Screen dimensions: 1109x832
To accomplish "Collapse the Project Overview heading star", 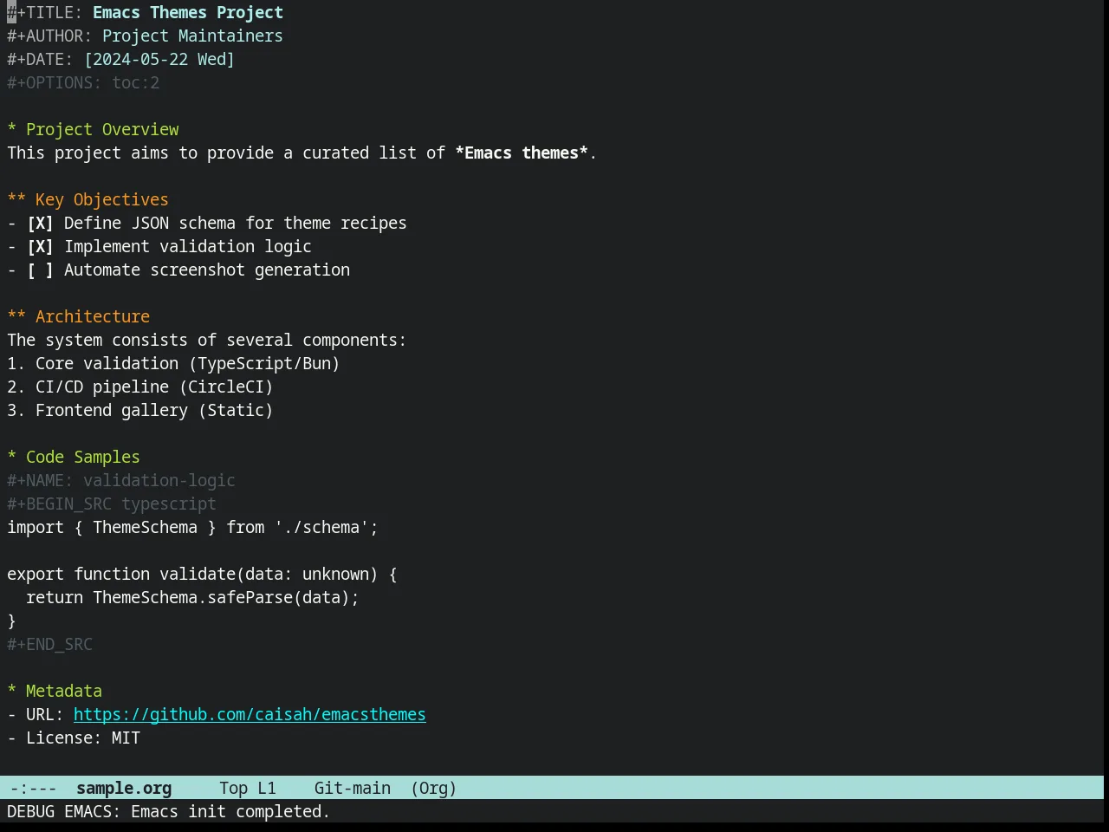I will tap(12, 130).
